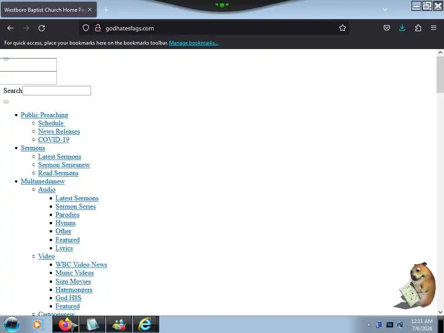The height and width of the screenshot is (333, 444).
Task: Open Latest Sermons under Audio
Action: 77,198
